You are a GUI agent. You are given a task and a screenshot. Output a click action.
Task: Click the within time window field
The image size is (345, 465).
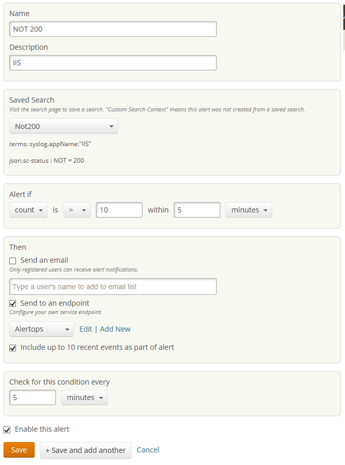(197, 210)
